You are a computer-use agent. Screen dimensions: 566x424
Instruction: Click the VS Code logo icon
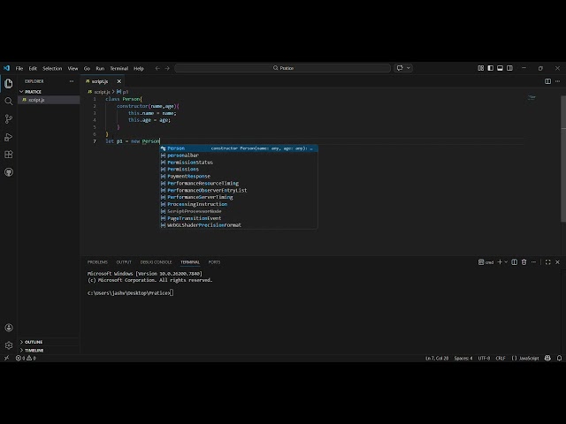point(6,68)
